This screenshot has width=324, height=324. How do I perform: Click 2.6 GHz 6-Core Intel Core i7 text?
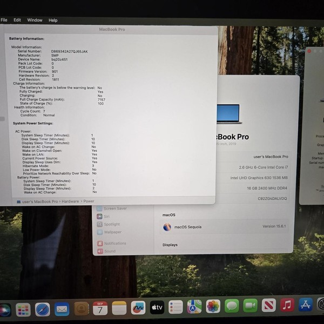(x=264, y=167)
